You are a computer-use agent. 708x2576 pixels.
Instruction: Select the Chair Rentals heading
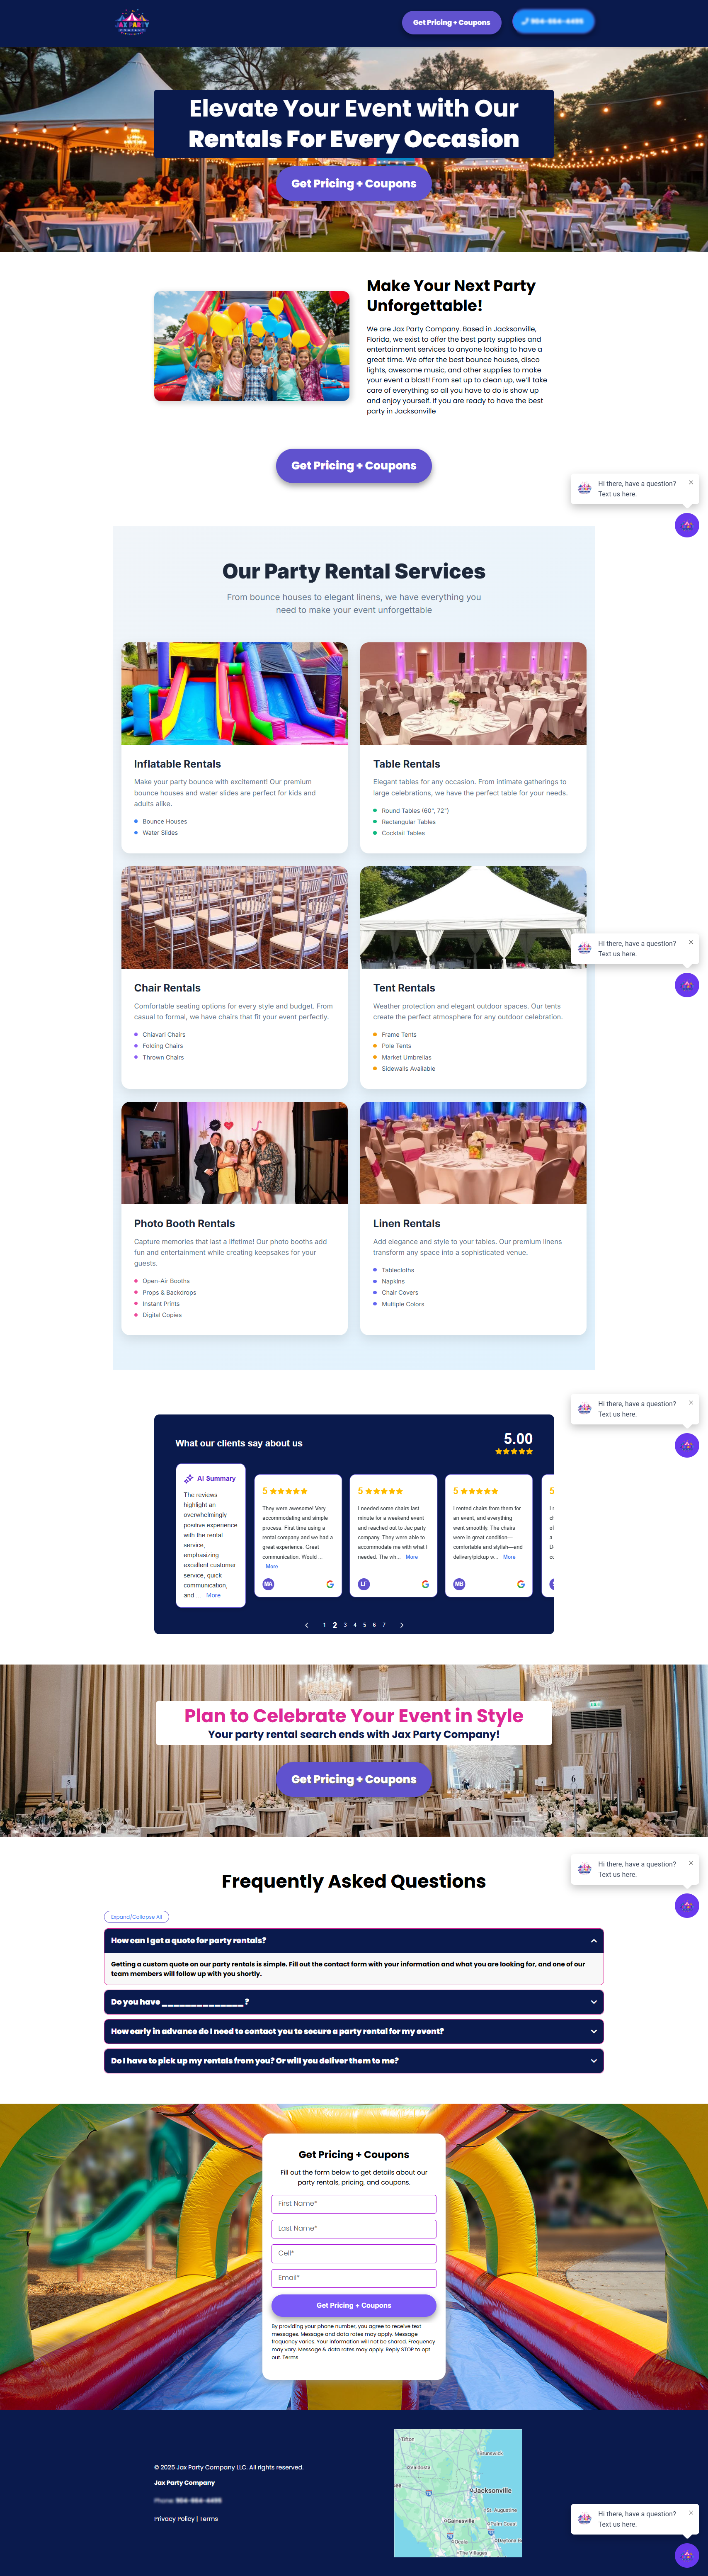pos(167,988)
